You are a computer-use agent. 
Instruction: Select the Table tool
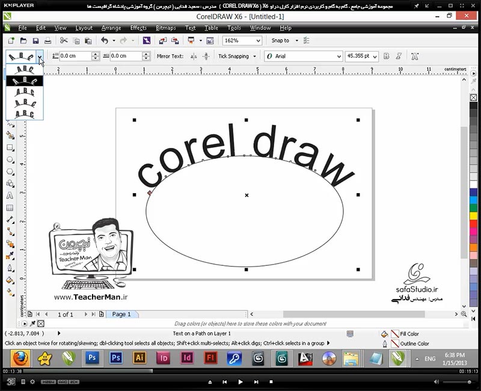tap(10, 208)
